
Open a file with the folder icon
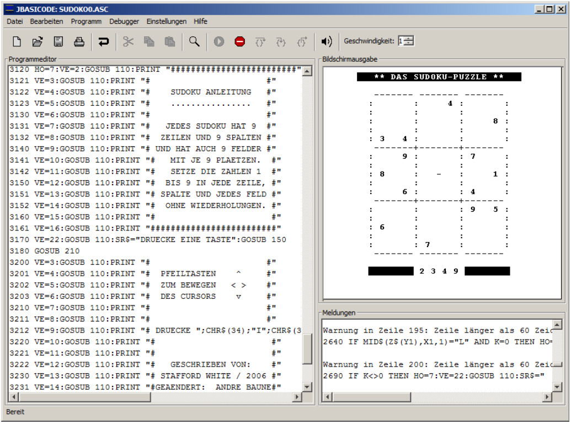point(38,41)
